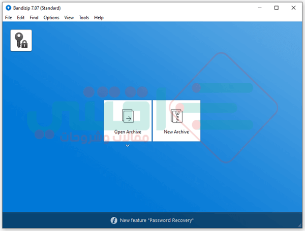Open the 'New feature Password Recovery' notice
The image size is (305, 231).
[157, 220]
